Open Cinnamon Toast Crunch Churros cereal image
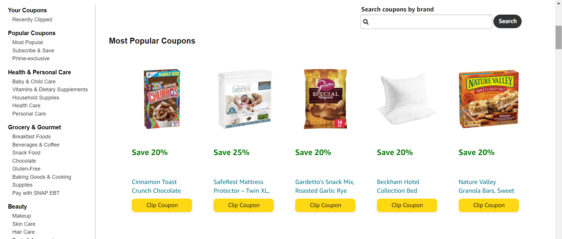The height and width of the screenshot is (239, 562). tap(162, 99)
